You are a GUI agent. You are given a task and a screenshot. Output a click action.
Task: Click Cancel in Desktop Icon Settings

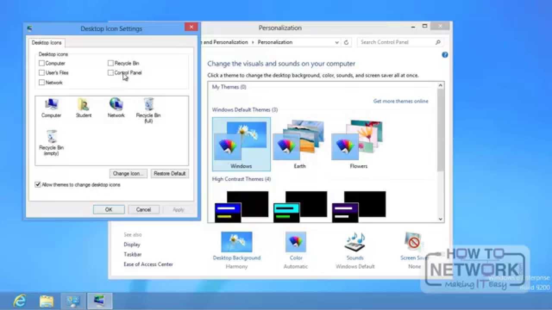click(144, 210)
